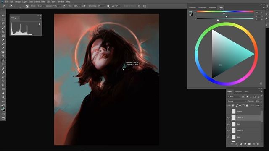
Task: Toggle lock all padlock icon
Action: [x=247, y=105]
